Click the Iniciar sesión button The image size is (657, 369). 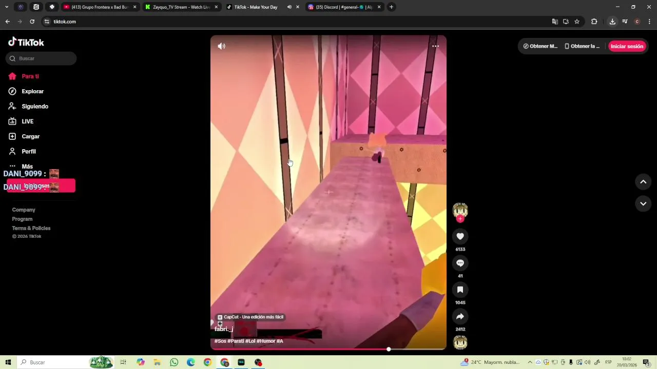click(x=627, y=46)
